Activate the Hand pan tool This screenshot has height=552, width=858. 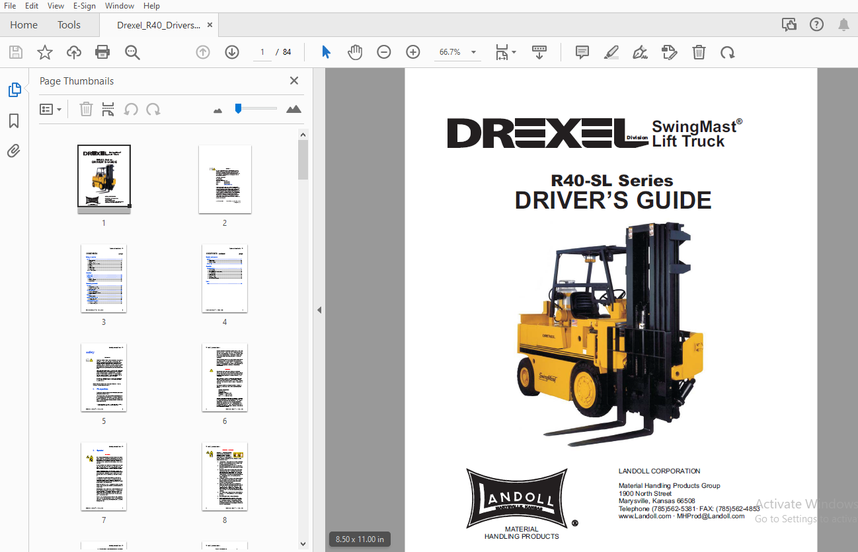(355, 52)
